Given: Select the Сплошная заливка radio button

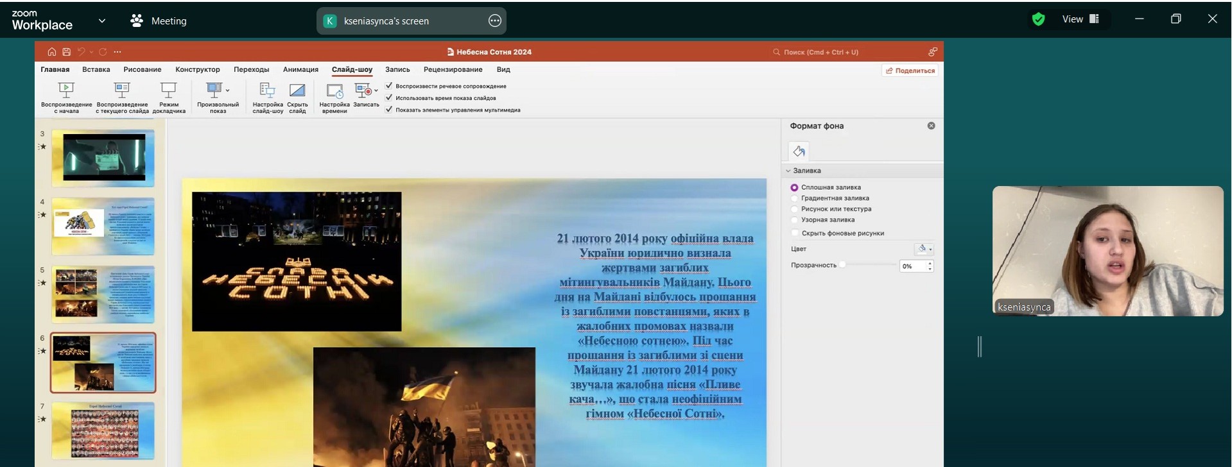Looking at the screenshot, I should coord(794,187).
